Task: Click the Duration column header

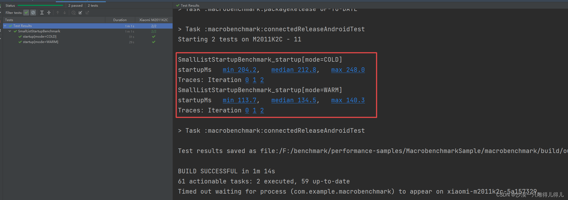Action: pyautogui.click(x=120, y=20)
